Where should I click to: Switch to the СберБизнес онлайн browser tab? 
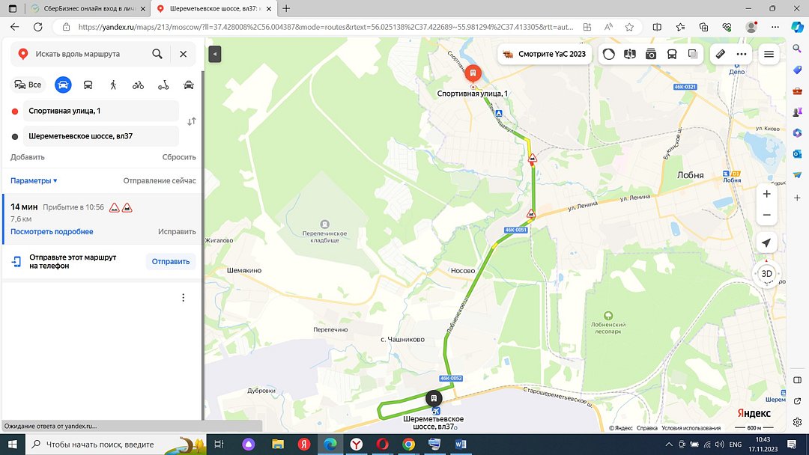88,9
